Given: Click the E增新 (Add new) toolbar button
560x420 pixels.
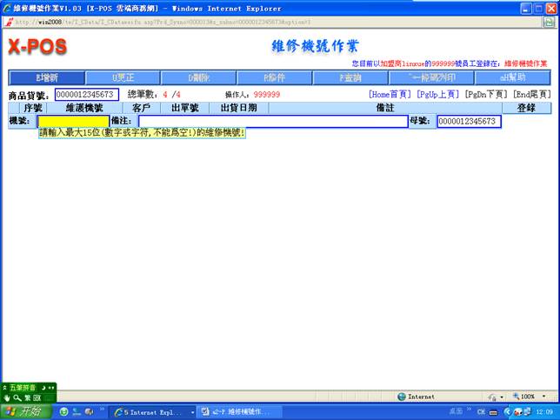Looking at the screenshot, I should [x=47, y=77].
